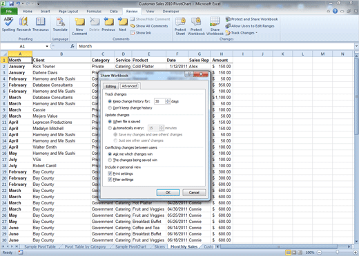Click the zoom out minus button
The height and width of the screenshot is (256, 359).
(319, 253)
